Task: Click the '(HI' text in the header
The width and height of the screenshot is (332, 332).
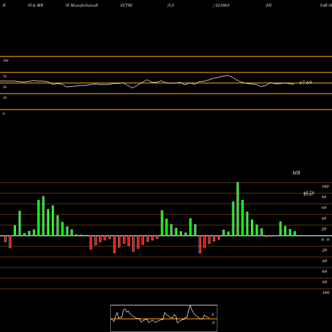Action: (x=268, y=5)
